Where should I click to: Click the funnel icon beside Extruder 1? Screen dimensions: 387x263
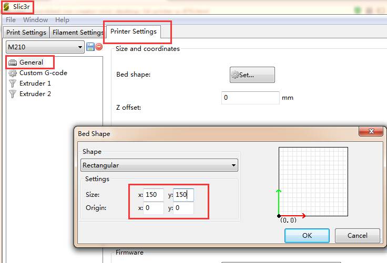point(13,83)
